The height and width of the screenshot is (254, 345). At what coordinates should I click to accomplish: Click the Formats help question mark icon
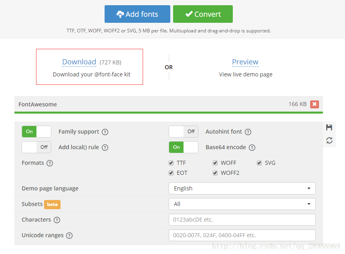pos(50,163)
